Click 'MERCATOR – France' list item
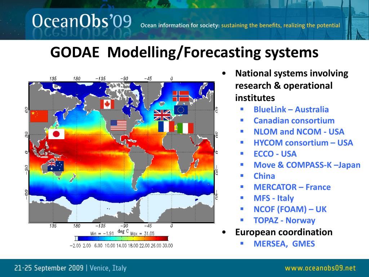 (292, 187)
